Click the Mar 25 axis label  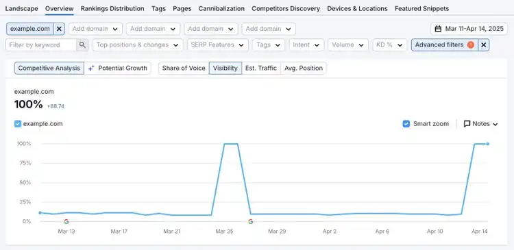tap(224, 232)
